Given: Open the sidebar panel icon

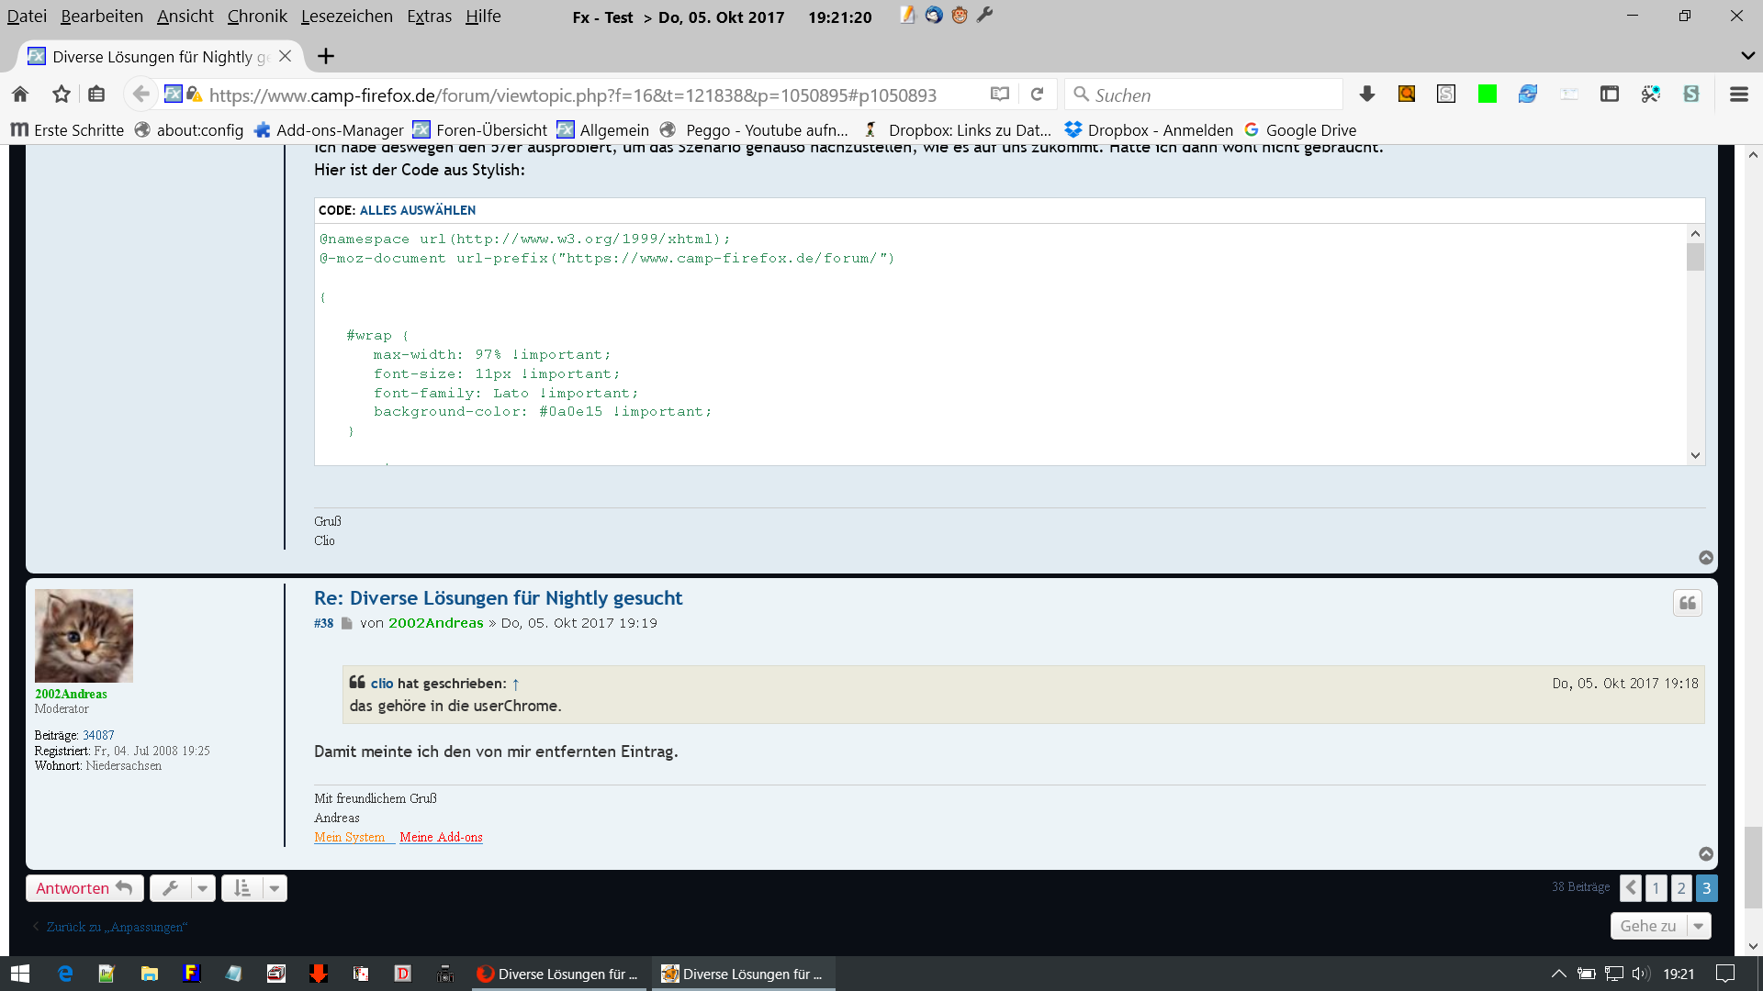Looking at the screenshot, I should [1609, 95].
